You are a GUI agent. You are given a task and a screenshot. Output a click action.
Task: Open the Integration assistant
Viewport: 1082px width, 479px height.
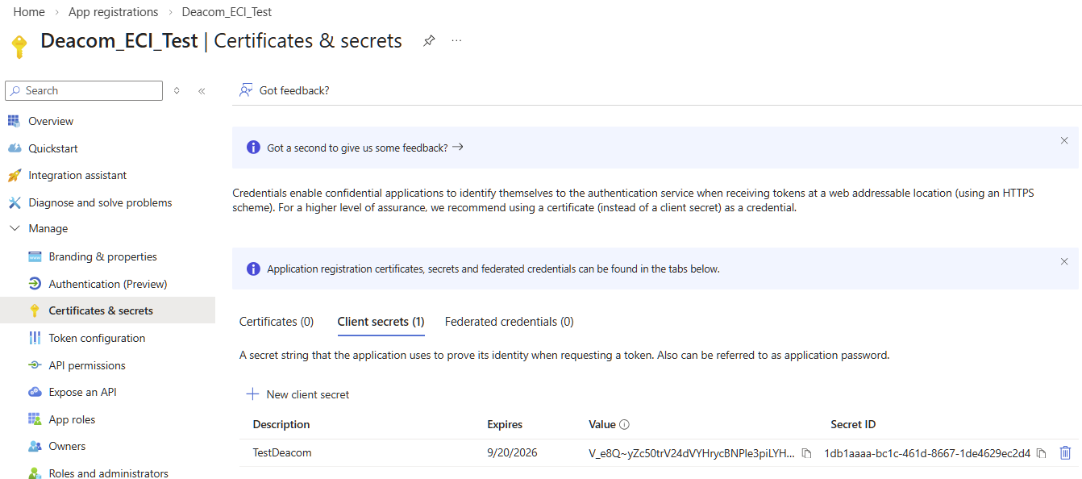tap(77, 175)
